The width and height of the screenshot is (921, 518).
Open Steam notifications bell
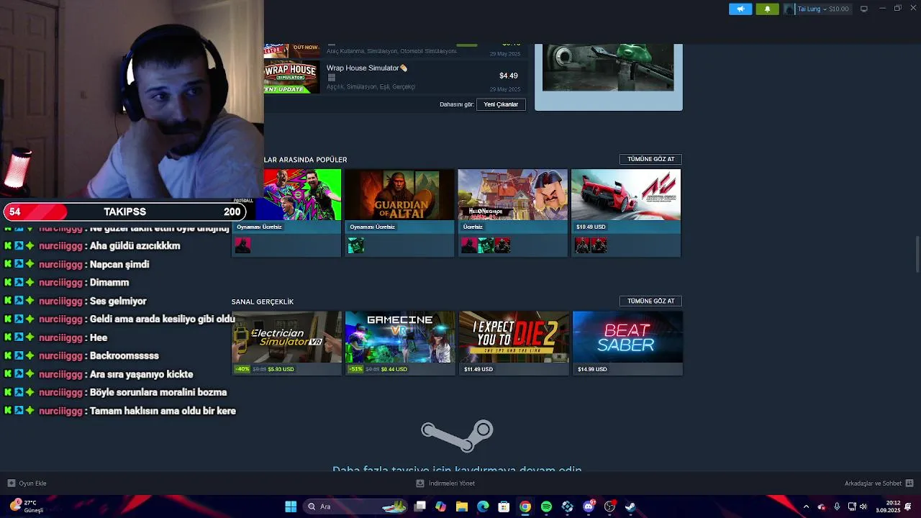pyautogui.click(x=767, y=9)
